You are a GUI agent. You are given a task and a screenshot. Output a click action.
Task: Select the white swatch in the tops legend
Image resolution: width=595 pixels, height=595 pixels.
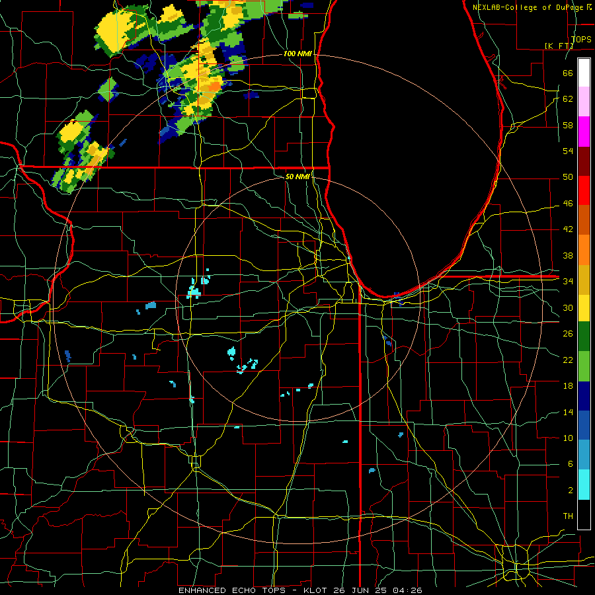584,73
